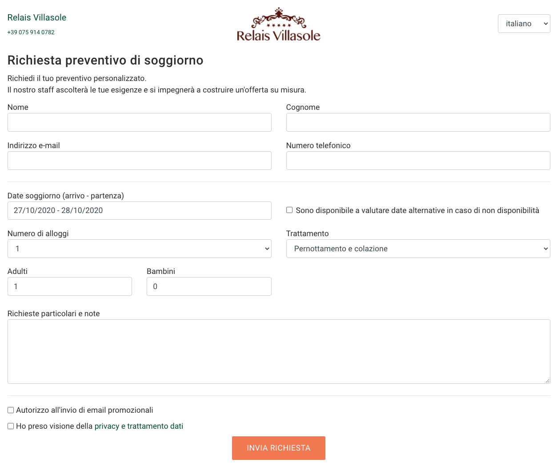Enable promotional email authorization checkbox
The width and height of the screenshot is (557, 467).
[x=11, y=410]
